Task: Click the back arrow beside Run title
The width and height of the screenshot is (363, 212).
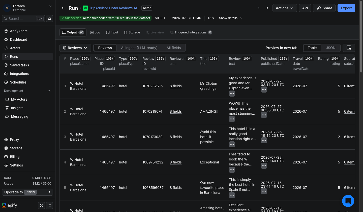Action: click(x=63, y=8)
